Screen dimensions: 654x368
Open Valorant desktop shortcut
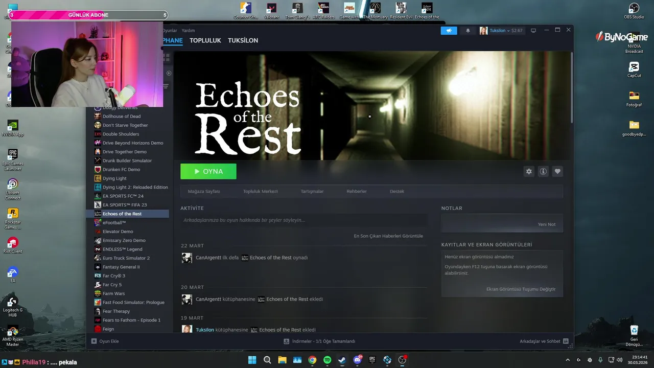(272, 11)
